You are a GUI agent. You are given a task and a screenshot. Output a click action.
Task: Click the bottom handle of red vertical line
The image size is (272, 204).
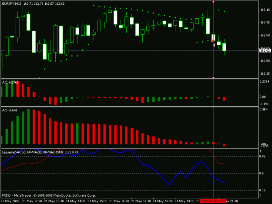tap(213, 78)
